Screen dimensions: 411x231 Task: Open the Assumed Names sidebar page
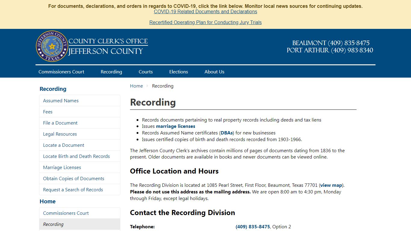(60, 100)
